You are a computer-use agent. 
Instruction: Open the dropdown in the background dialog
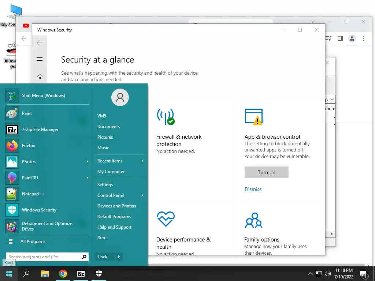pos(332,100)
